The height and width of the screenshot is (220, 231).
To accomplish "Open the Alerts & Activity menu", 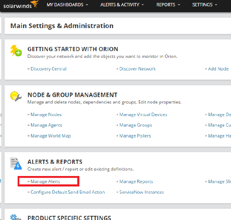I will [x=122, y=5].
